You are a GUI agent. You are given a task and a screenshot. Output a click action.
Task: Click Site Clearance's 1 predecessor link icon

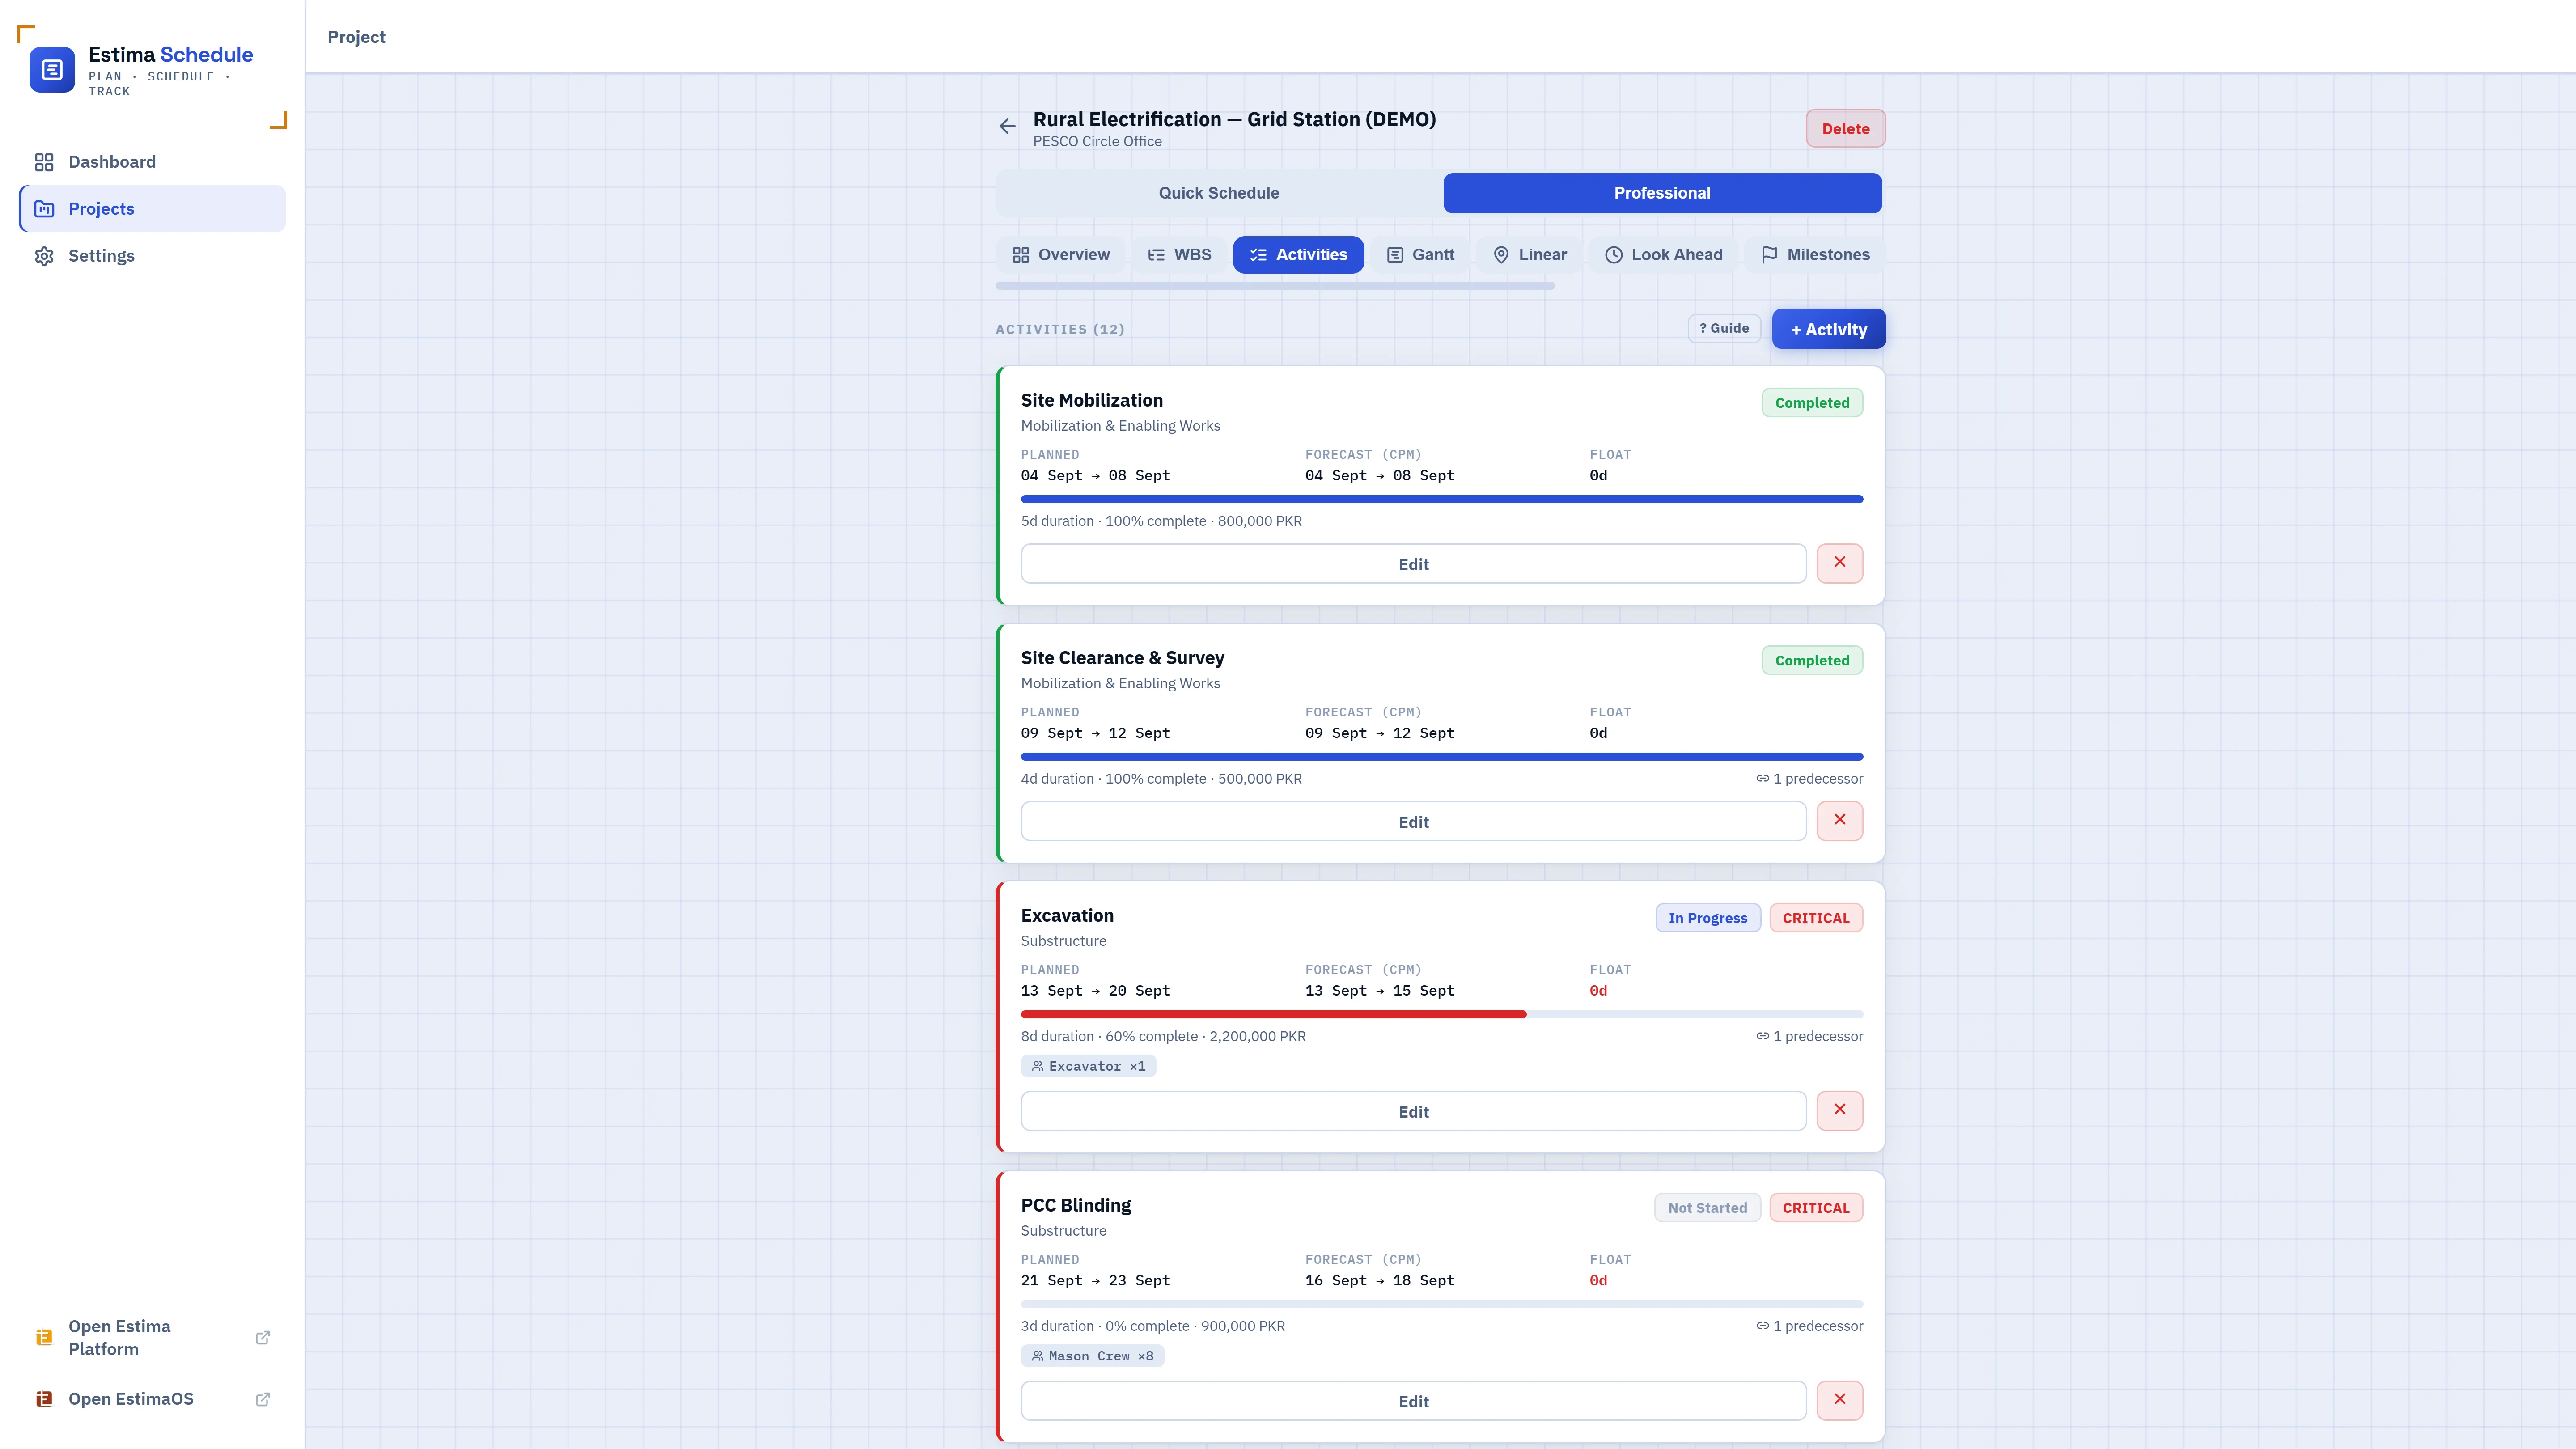point(1762,779)
